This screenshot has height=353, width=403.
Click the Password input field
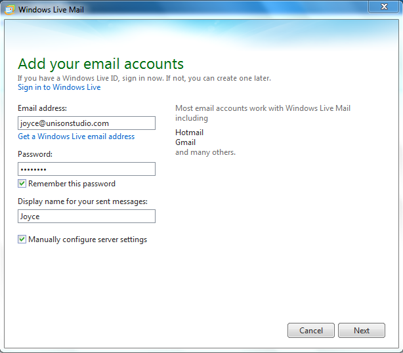[87, 169]
